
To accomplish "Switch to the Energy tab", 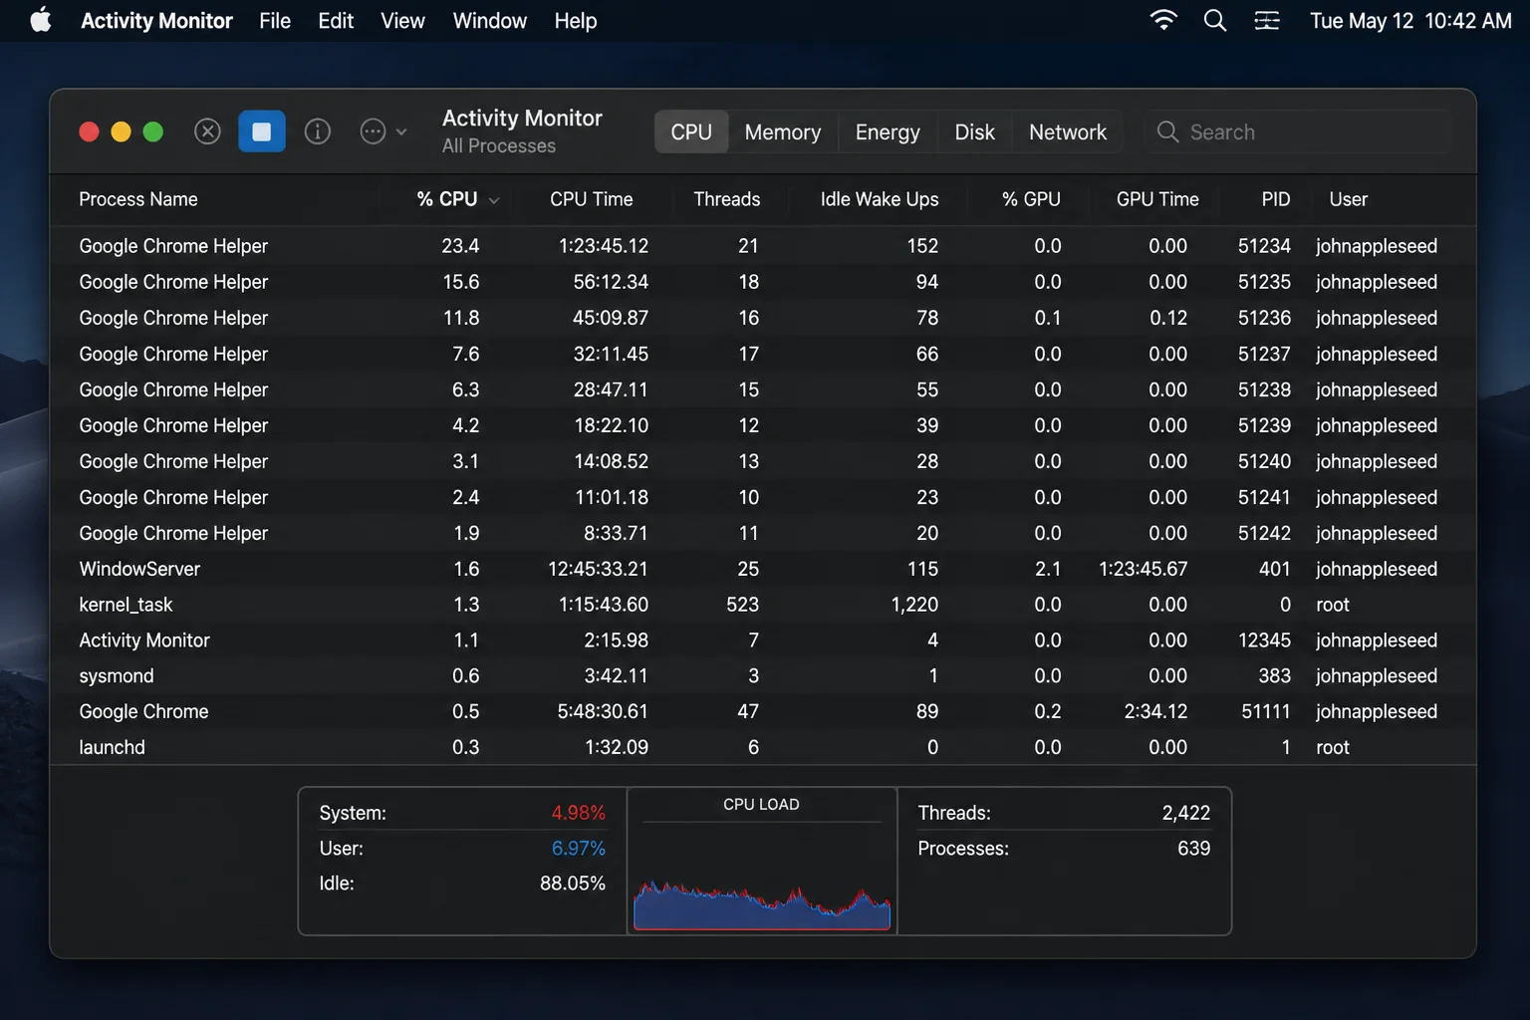I will pyautogui.click(x=888, y=131).
